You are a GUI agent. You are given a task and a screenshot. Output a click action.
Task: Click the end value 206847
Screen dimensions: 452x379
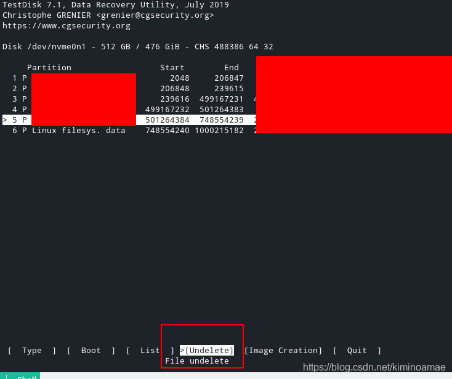[229, 78]
